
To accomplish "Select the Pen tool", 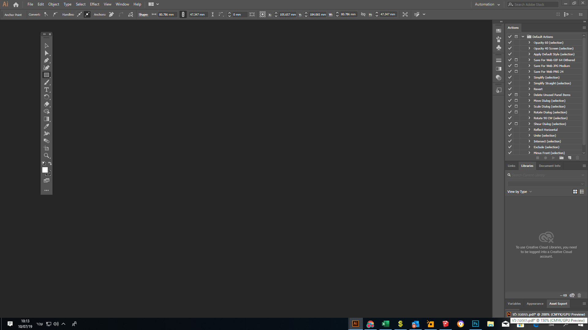I will pyautogui.click(x=47, y=60).
